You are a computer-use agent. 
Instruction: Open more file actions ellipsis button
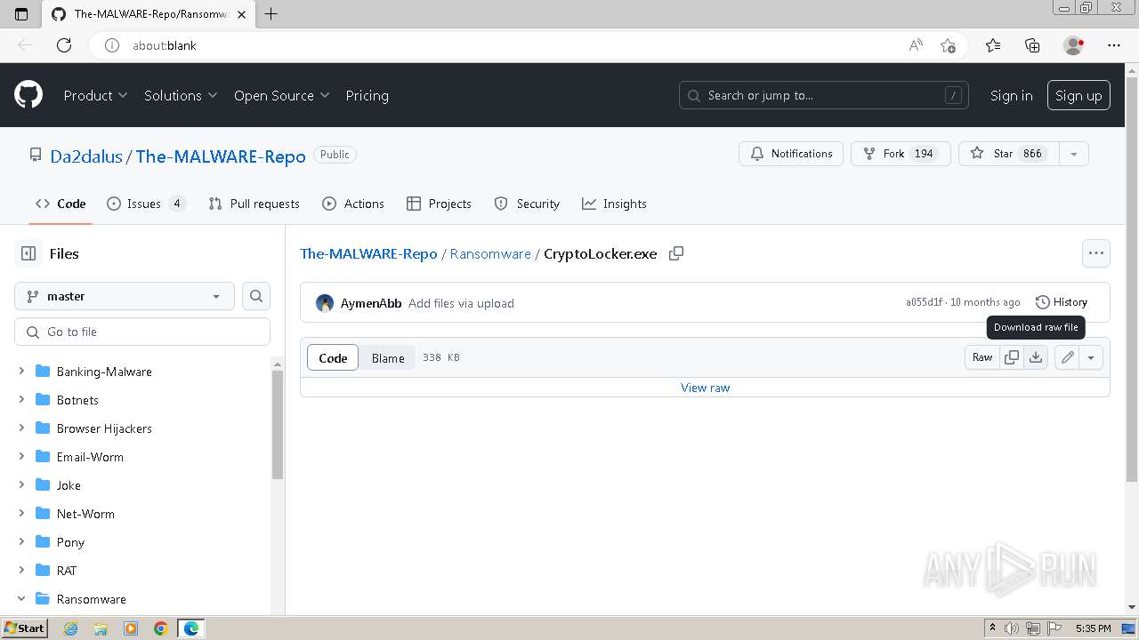[1096, 253]
